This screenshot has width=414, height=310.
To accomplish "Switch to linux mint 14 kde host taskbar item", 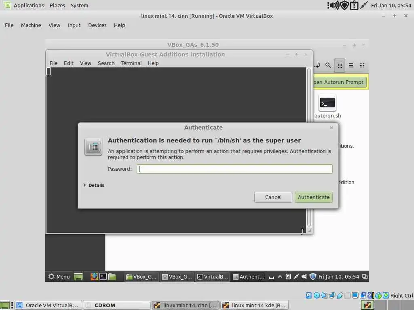I will tap(255, 306).
